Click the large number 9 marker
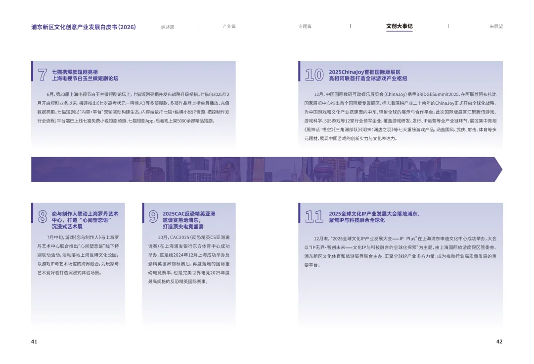This screenshot has width=534, height=364. [153, 216]
